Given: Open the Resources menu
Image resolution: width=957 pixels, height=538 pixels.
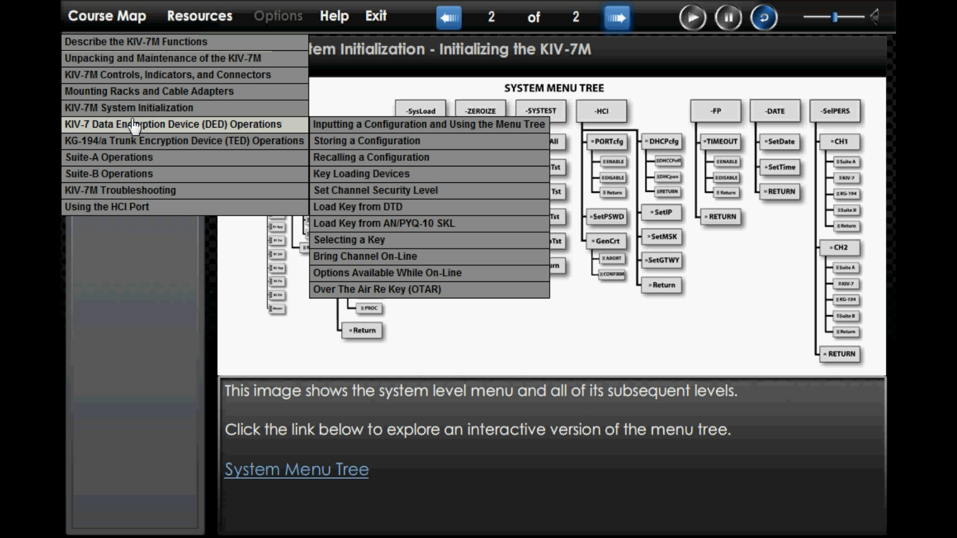Looking at the screenshot, I should (x=199, y=16).
